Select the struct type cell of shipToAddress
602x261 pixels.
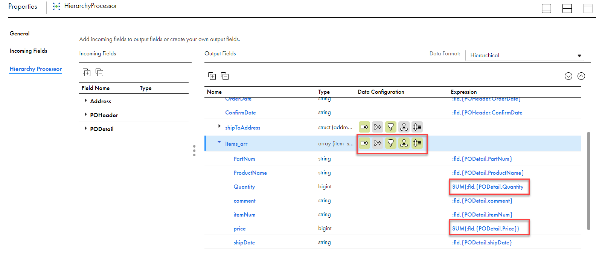pos(335,127)
